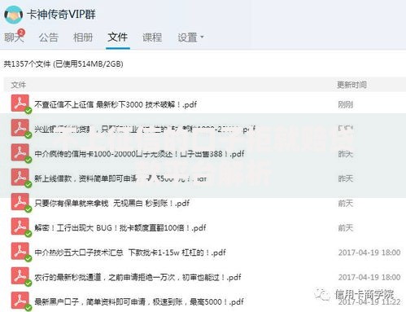
Task: Click 2017-04-19 18:00 time for 中介热炒 row
Action: [369, 253]
